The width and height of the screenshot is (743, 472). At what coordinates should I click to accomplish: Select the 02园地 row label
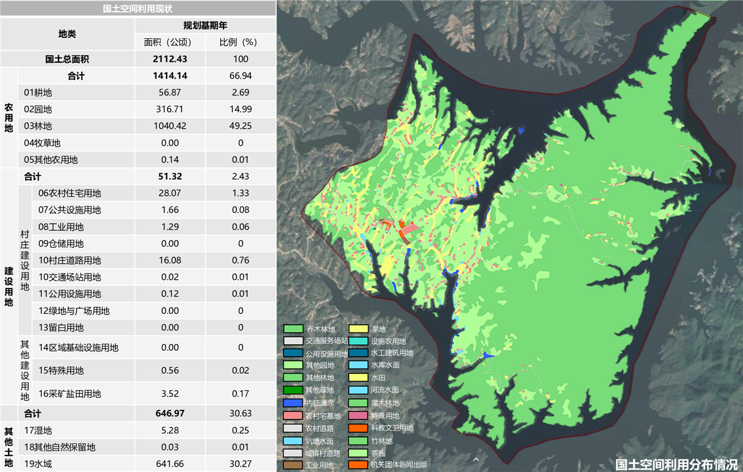(x=38, y=109)
